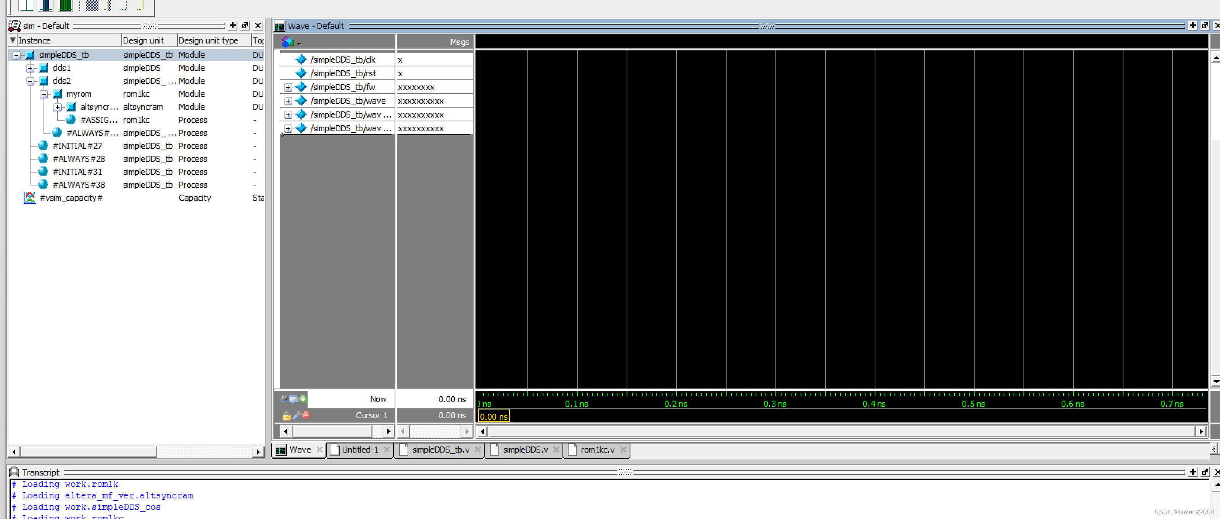Click the leaf names toggle icon
The height and width of the screenshot is (519, 1220).
(284, 399)
